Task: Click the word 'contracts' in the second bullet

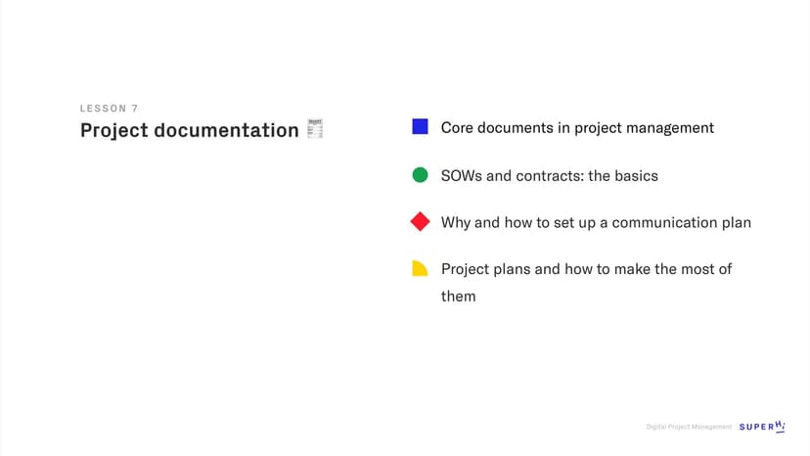Action: click(x=551, y=176)
